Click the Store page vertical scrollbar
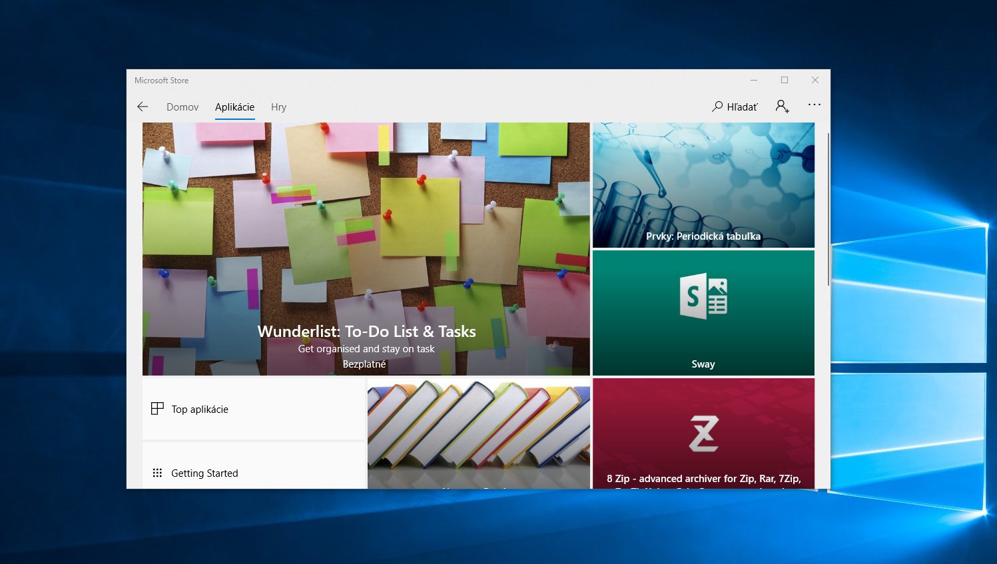 829,210
